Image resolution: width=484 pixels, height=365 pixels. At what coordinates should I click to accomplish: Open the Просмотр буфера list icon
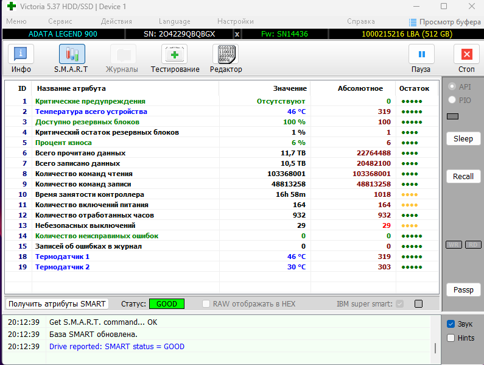coord(412,23)
